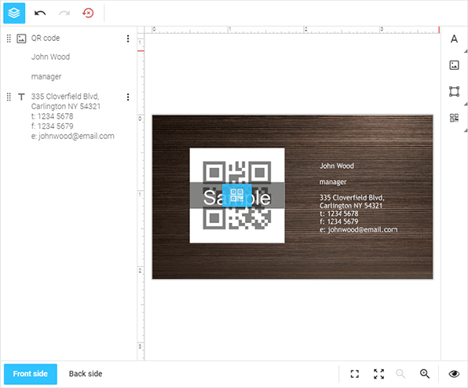The image size is (468, 388).
Task: Zoom in on the canvas
Action: (x=425, y=374)
